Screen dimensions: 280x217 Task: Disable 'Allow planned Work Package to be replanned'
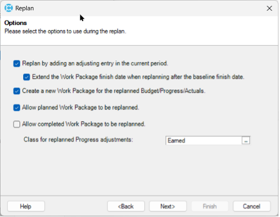tap(17, 108)
